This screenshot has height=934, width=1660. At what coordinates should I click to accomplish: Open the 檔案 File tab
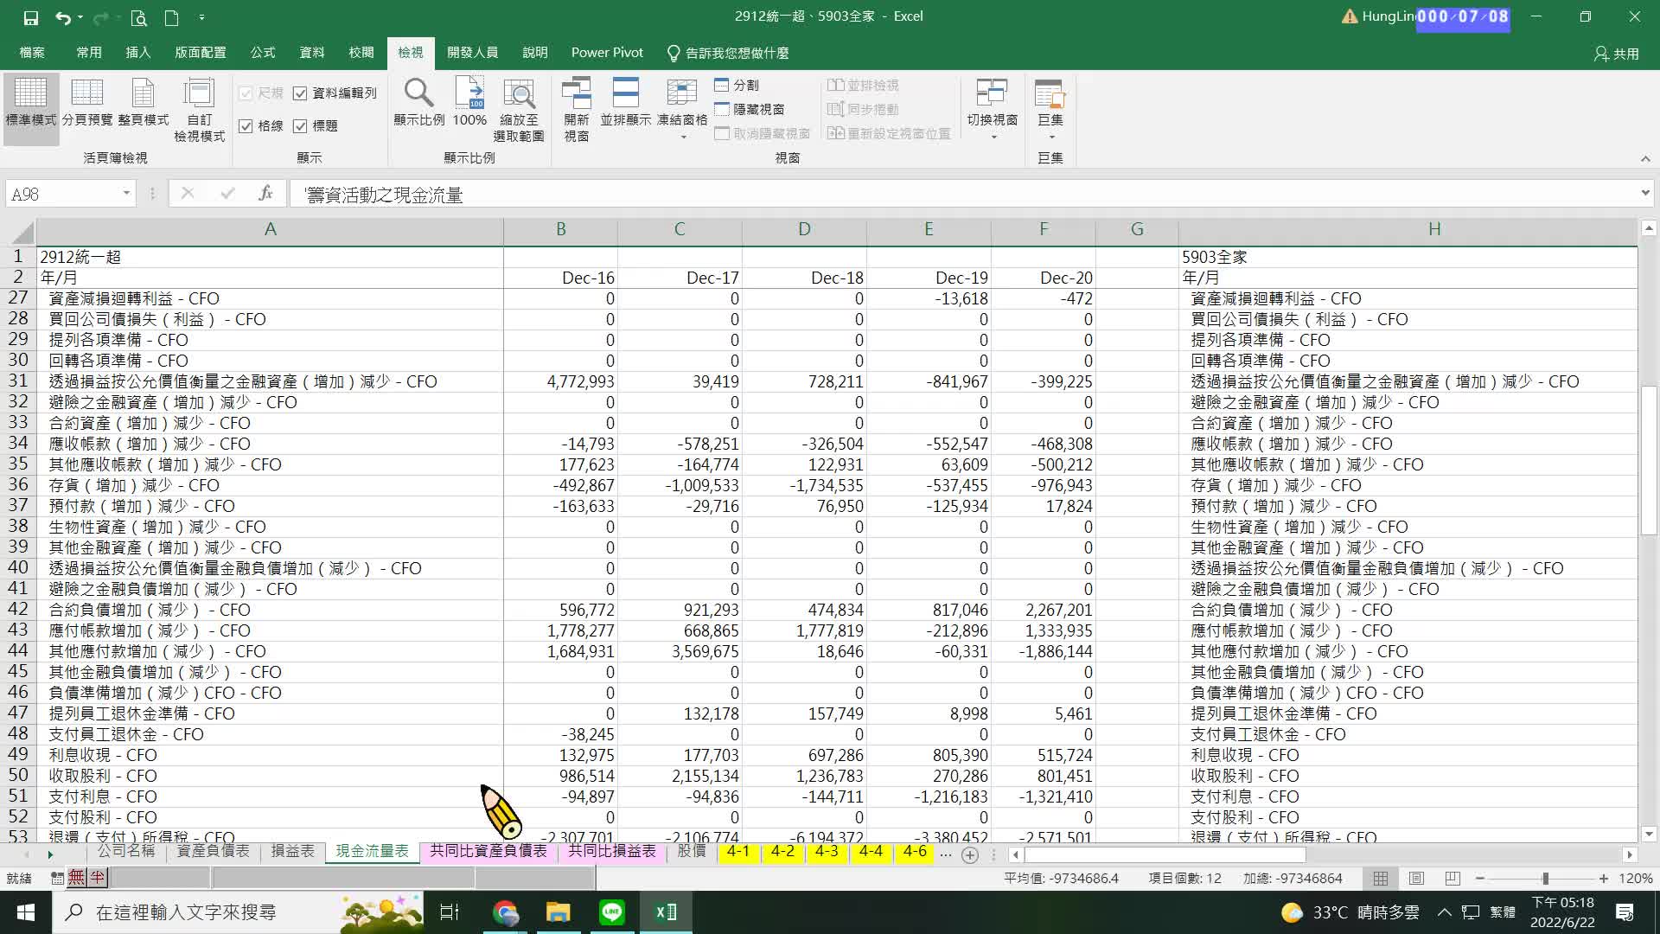[32, 53]
